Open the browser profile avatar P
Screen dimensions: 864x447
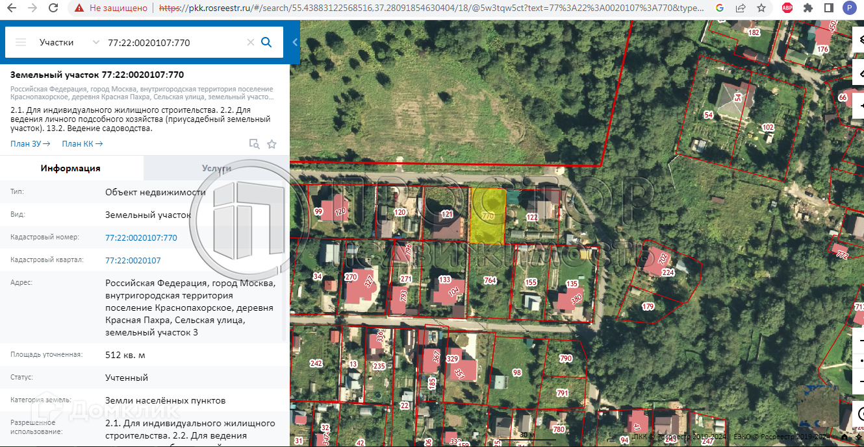click(x=849, y=8)
